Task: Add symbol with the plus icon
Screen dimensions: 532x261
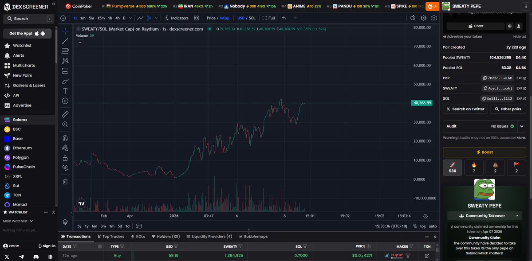Action: 63,18
